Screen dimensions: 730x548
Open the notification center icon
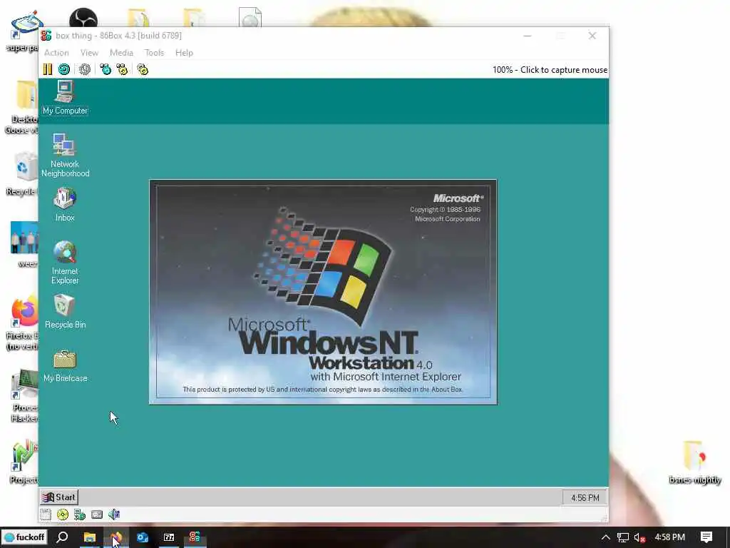706,537
